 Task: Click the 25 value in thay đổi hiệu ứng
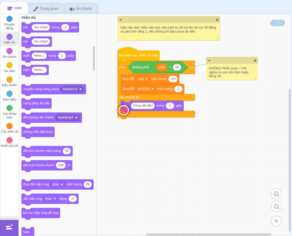click(x=88, y=184)
